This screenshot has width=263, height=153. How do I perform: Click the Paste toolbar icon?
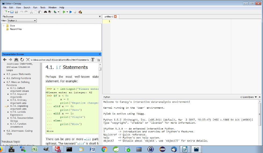40,12
